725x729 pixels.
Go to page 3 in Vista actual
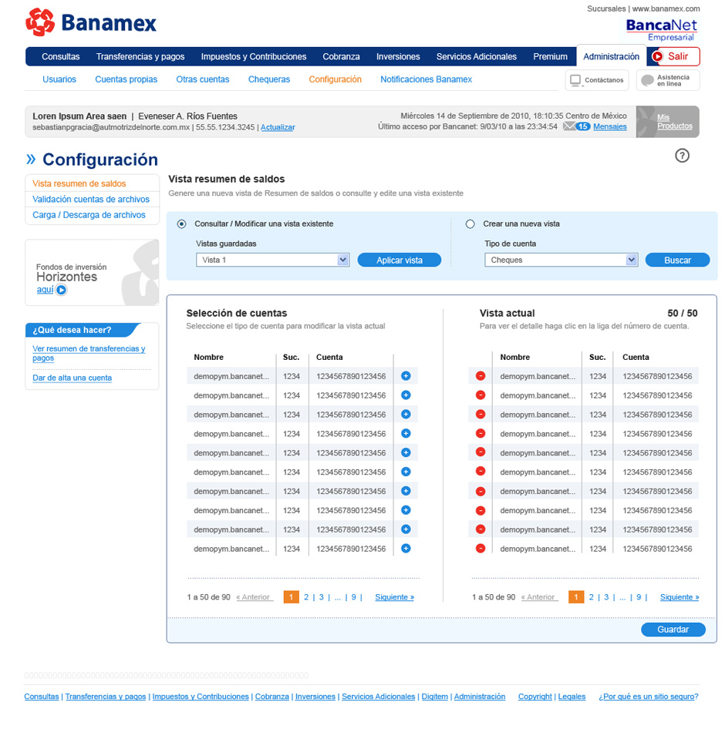(x=606, y=597)
